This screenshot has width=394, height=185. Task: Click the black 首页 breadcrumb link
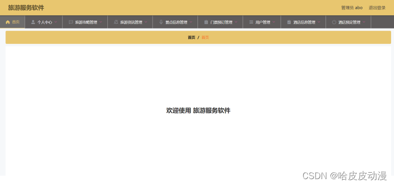click(x=192, y=37)
